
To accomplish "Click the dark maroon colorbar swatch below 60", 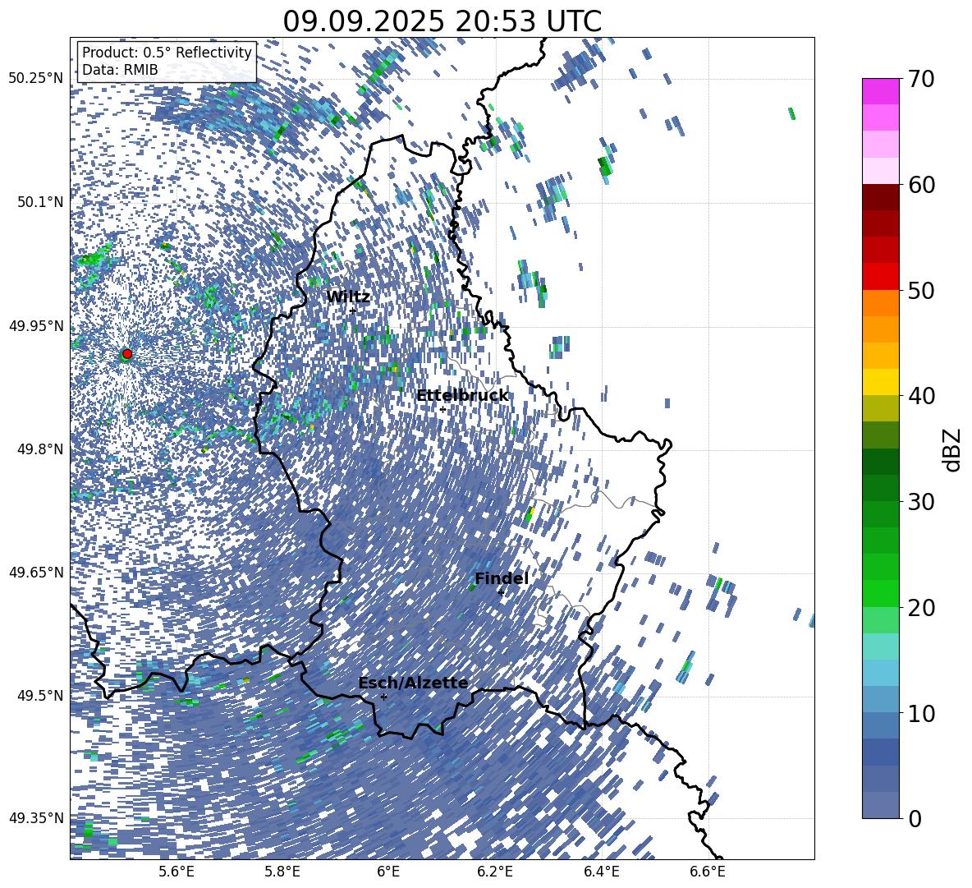I will (880, 197).
